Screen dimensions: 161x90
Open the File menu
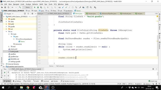(x=2, y=4)
